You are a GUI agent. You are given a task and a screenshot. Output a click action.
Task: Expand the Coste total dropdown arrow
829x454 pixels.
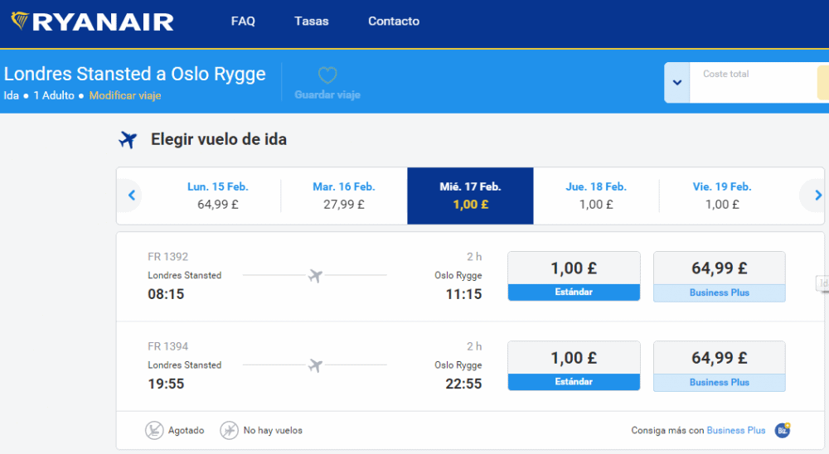pyautogui.click(x=677, y=83)
